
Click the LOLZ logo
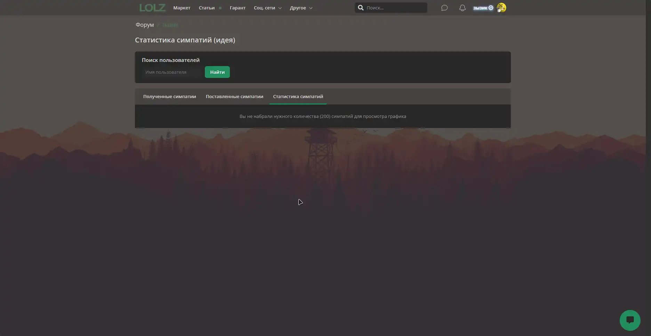pos(152,8)
